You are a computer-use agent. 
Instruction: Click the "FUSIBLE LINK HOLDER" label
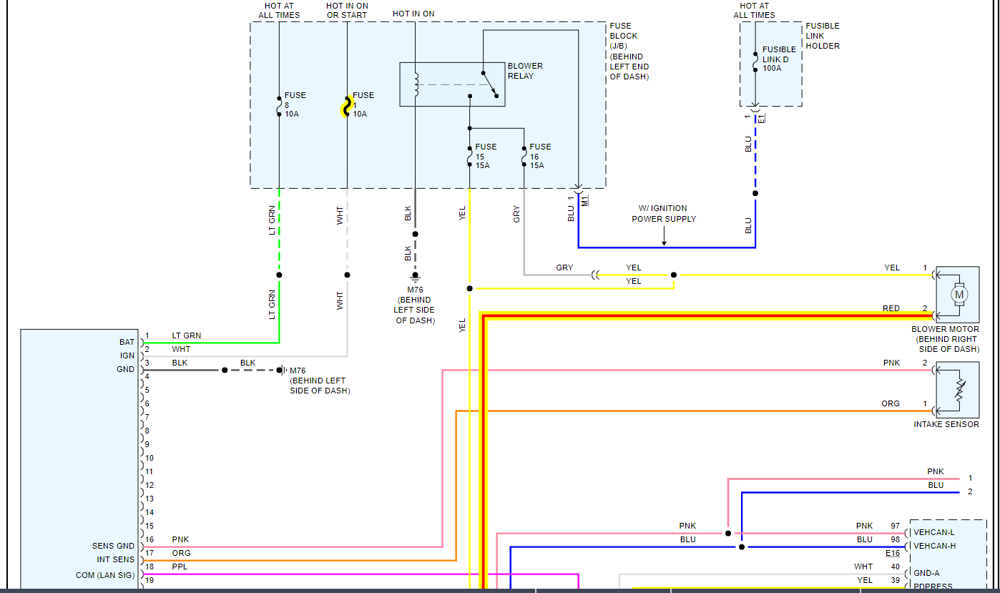tap(823, 36)
